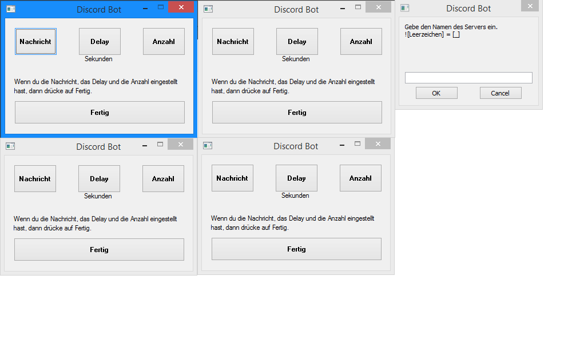
Task: Close the server name input dialog
Action: click(530, 6)
